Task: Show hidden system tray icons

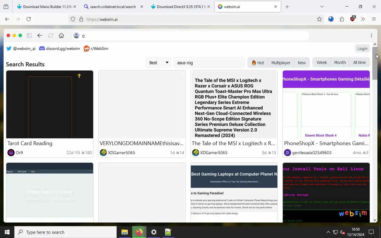Action: click(x=328, y=232)
